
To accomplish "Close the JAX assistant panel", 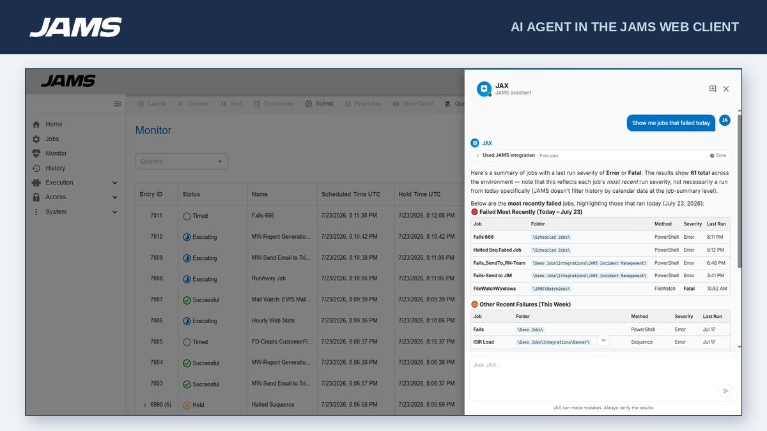I will point(726,89).
